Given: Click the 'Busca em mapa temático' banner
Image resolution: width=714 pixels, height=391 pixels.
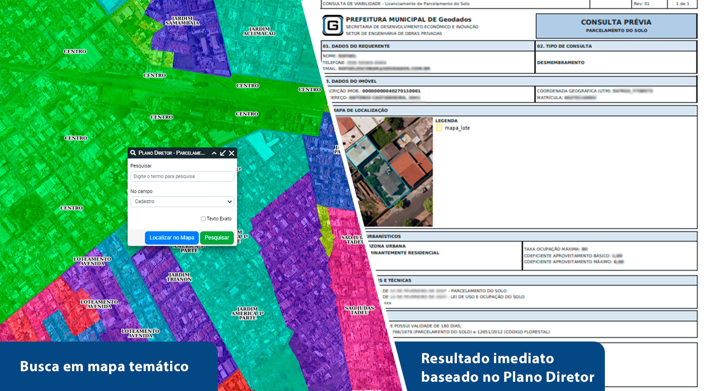Looking at the screenshot, I should pyautogui.click(x=104, y=366).
